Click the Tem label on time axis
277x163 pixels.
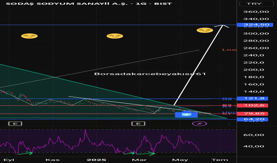pyautogui.click(x=220, y=160)
